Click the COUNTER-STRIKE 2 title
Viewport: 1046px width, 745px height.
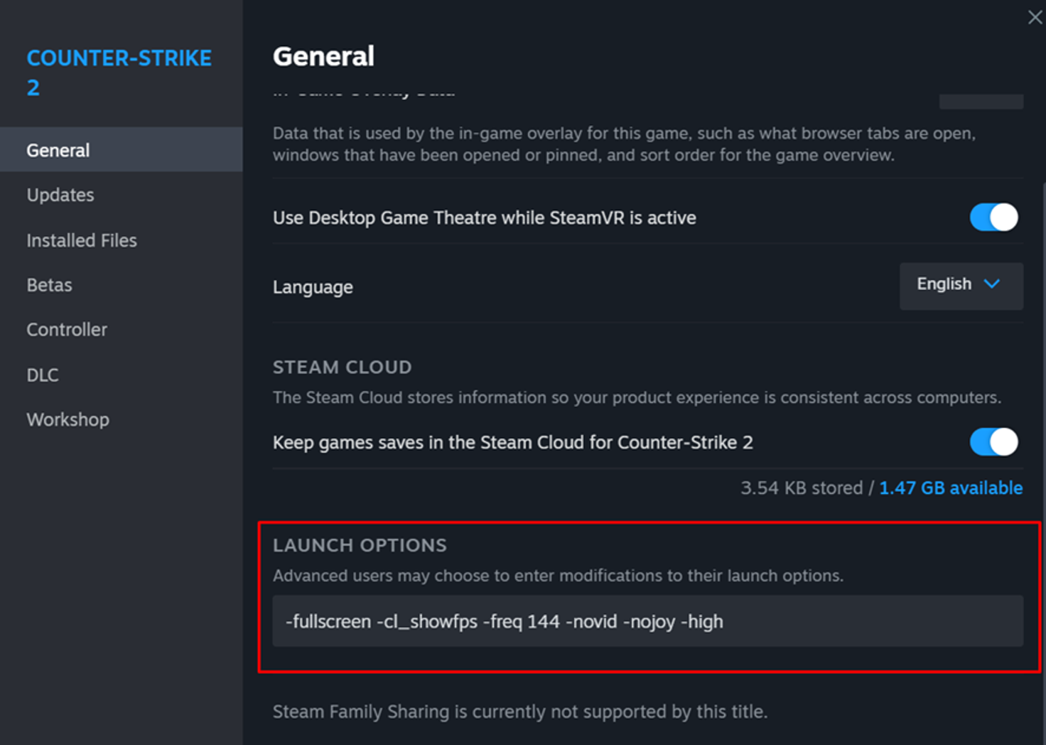[119, 73]
